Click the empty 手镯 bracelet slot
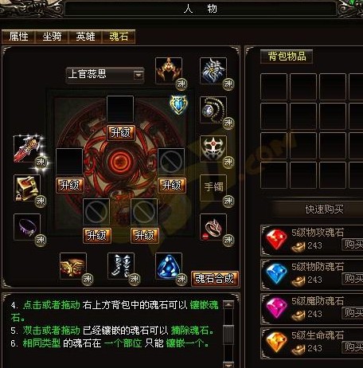The height and width of the screenshot is (368, 363). 213,188
